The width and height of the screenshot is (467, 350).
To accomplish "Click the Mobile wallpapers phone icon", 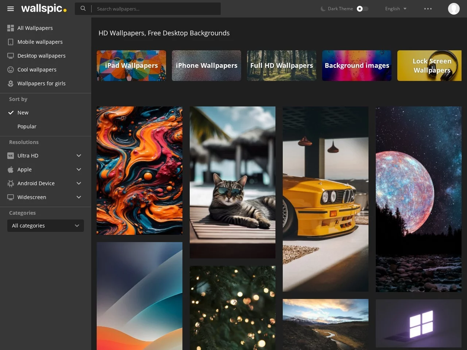I will tap(11, 42).
